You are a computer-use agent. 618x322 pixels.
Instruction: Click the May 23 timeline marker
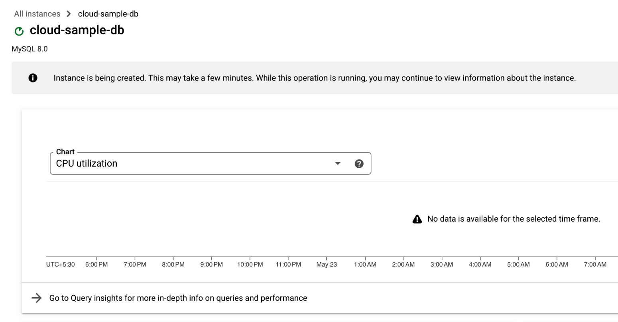(x=327, y=264)
